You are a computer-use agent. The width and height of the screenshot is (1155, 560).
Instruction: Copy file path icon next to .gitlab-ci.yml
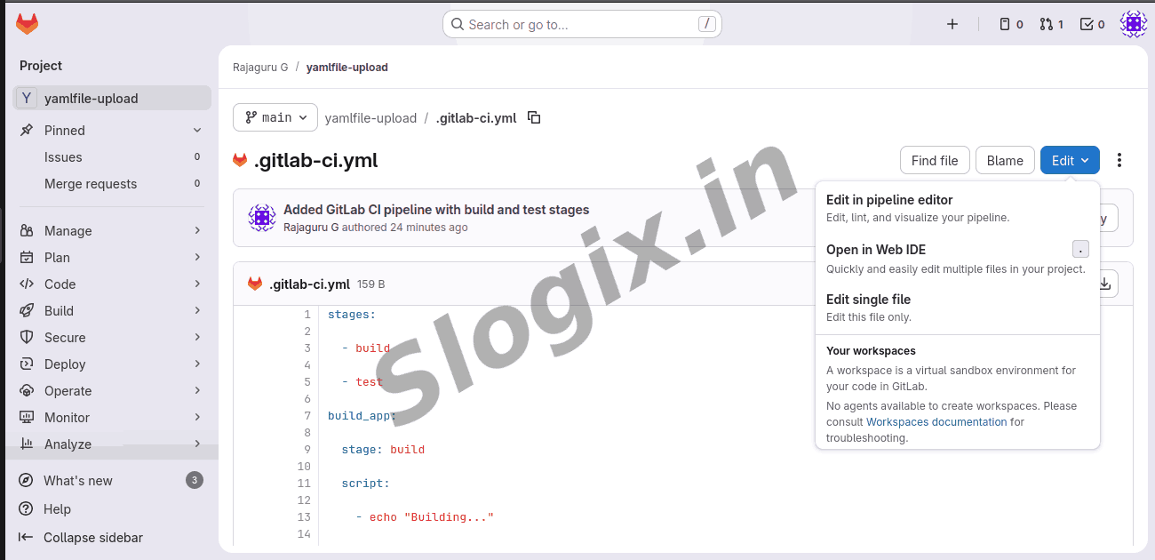click(534, 117)
